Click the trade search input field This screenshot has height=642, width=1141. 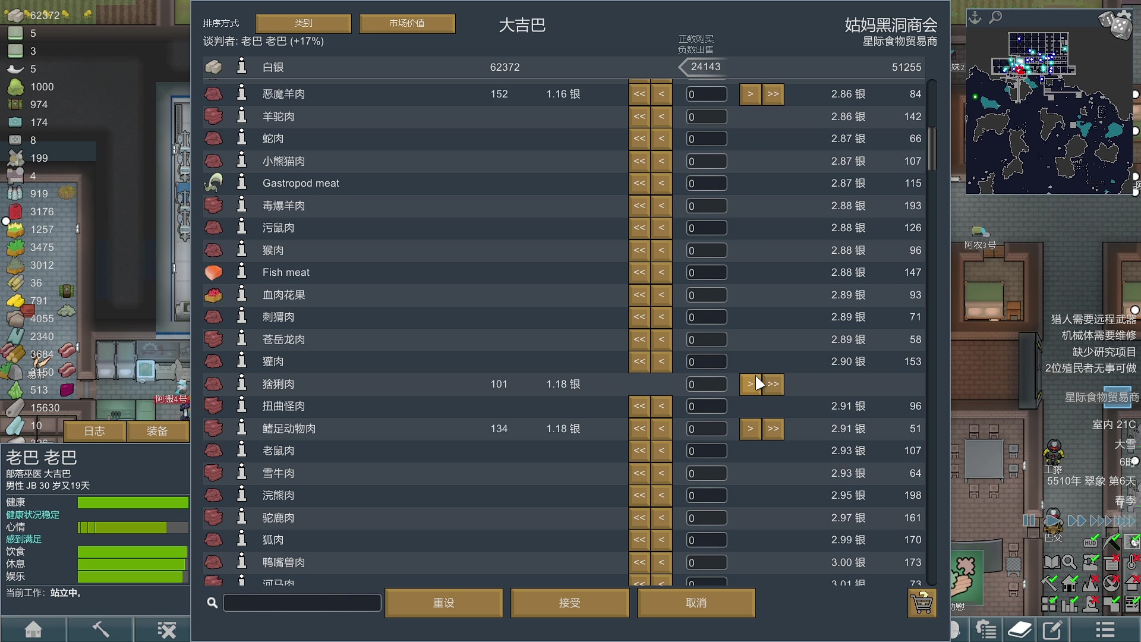click(x=302, y=602)
